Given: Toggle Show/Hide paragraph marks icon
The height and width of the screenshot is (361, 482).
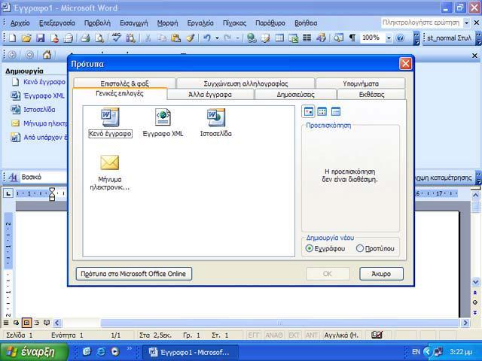Looking at the screenshot, I should coord(352,38).
